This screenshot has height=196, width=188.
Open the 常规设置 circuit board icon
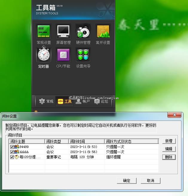(x=44, y=31)
